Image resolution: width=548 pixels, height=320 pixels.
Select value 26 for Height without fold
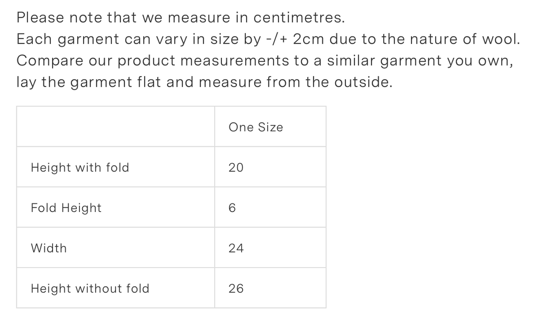tap(236, 289)
